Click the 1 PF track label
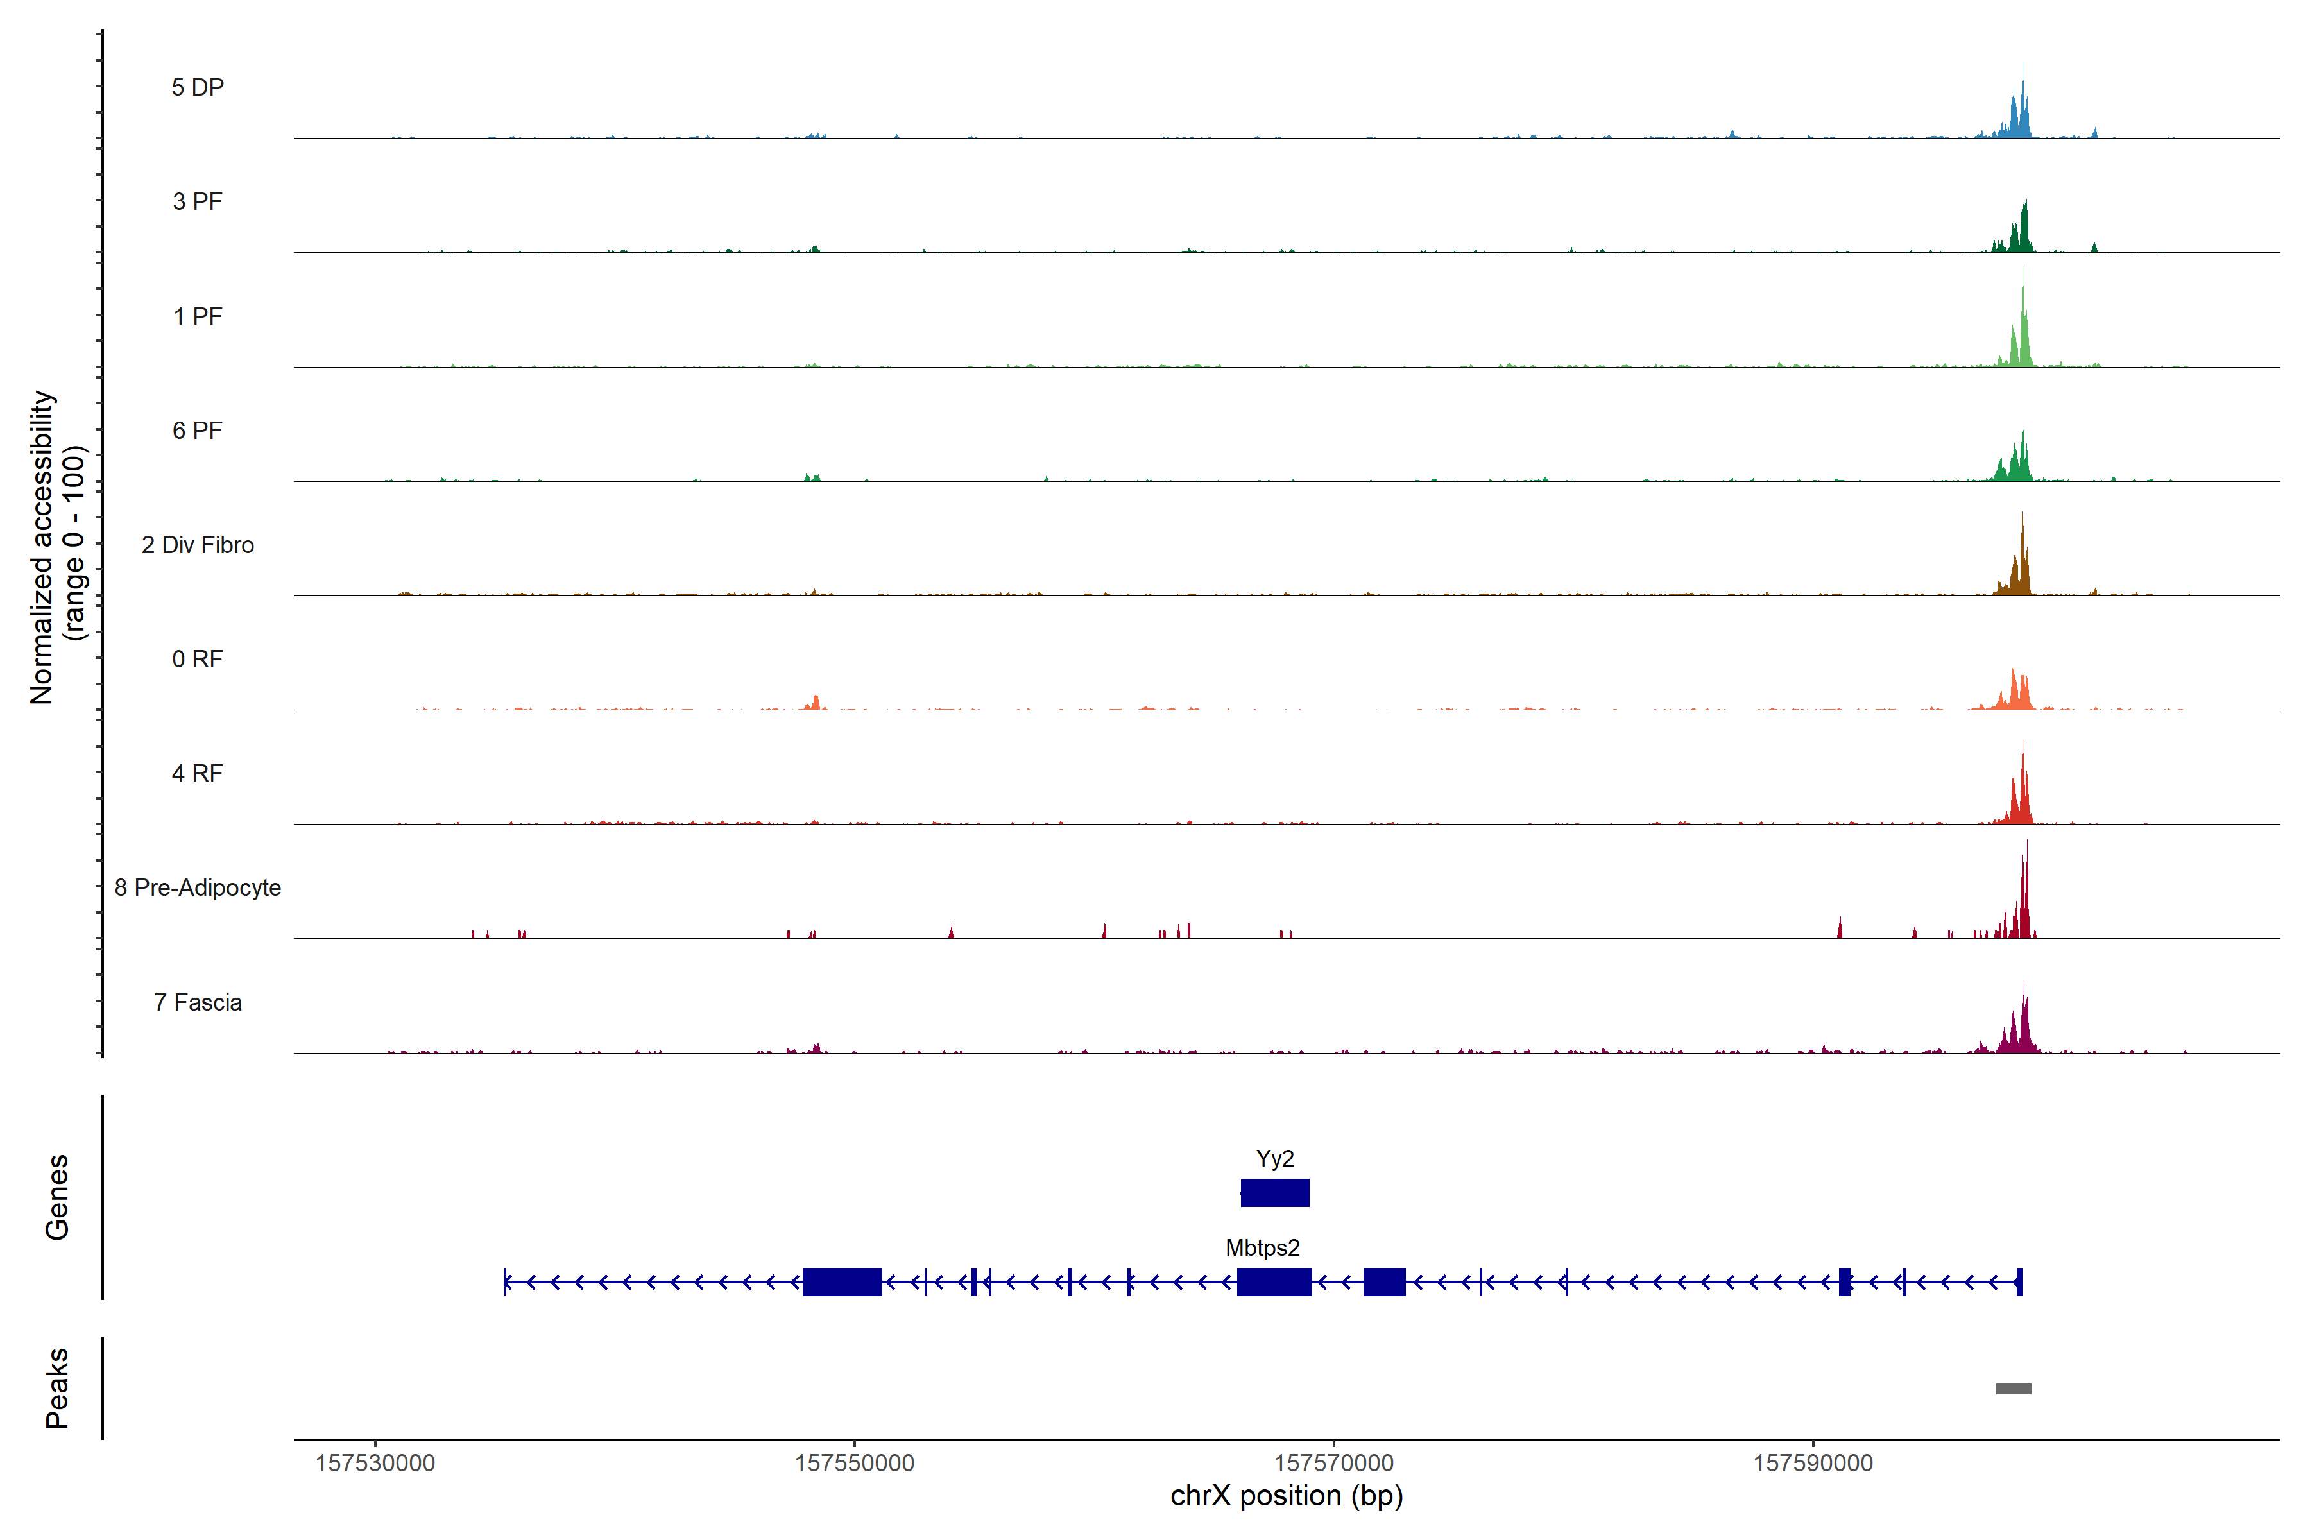This screenshot has height=1540, width=2310. point(198,316)
